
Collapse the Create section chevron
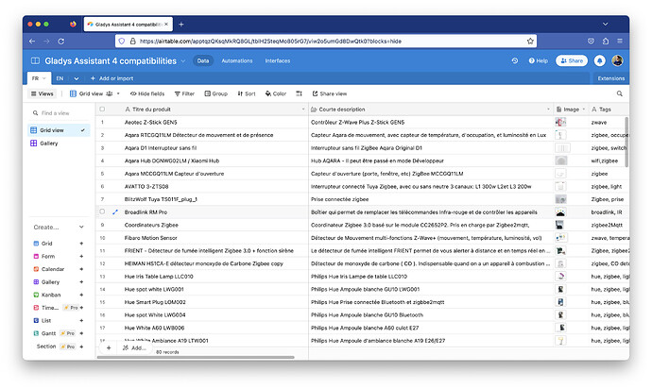tap(81, 228)
